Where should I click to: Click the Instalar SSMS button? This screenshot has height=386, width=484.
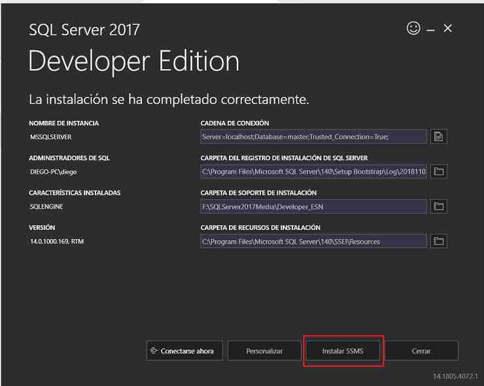click(343, 351)
